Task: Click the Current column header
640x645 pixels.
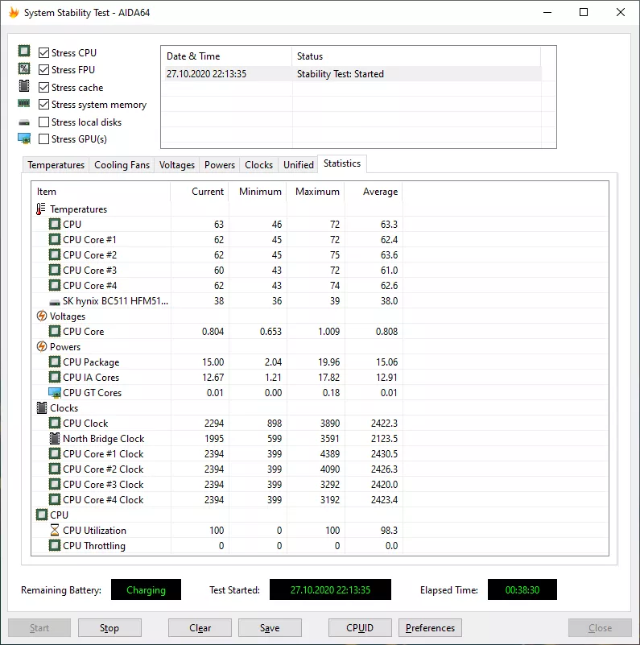Action: click(200, 192)
